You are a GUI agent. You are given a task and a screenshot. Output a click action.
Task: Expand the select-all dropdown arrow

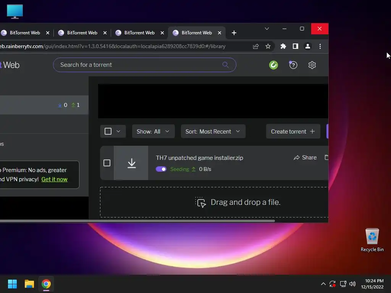118,131
